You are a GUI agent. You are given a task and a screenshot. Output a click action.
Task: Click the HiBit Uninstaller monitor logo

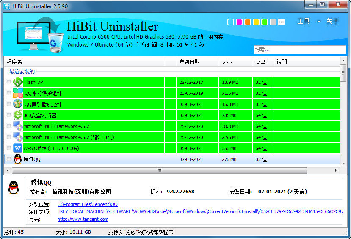pyautogui.click(x=40, y=35)
